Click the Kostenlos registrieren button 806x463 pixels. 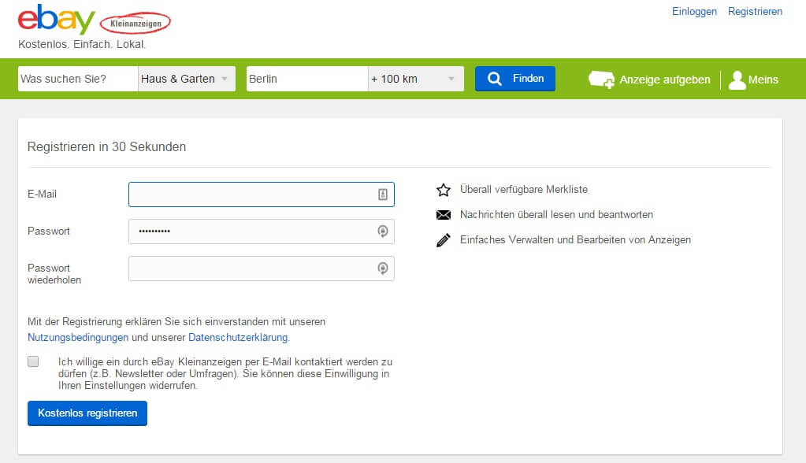[x=87, y=413]
